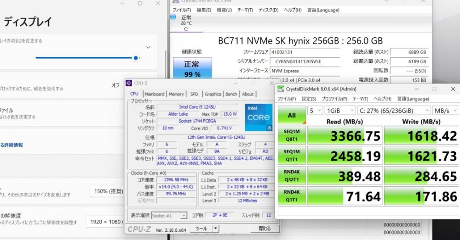
Task: Open ヘルプ(H) menu in CrystalDiskInfo
Action: click(293, 10)
